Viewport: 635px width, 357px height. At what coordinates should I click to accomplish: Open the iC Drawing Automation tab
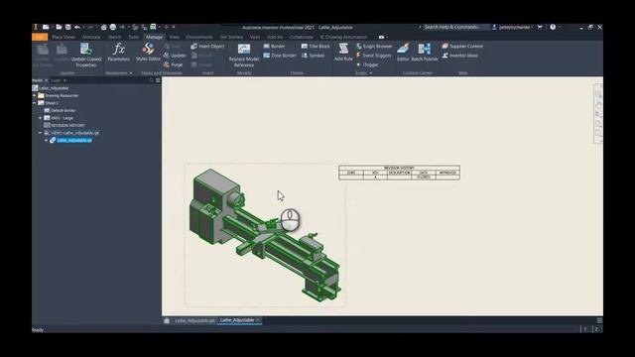(x=343, y=37)
